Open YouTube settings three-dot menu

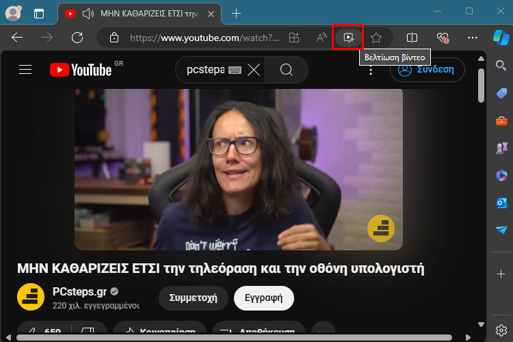click(371, 70)
